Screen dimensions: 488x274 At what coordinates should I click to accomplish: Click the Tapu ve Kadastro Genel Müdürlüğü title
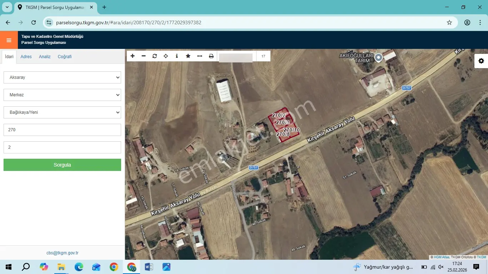coord(52,36)
